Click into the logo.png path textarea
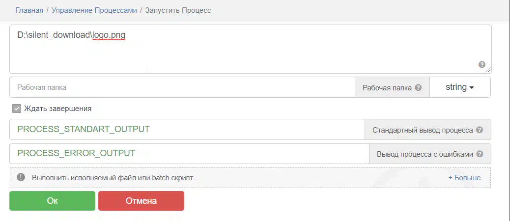510x221 pixels. click(x=246, y=49)
